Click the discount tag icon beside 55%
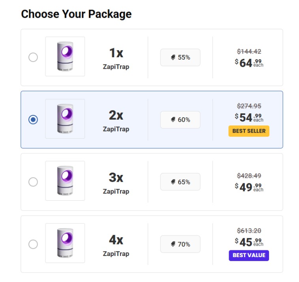Screen dimensions: 299x282 click(173, 57)
